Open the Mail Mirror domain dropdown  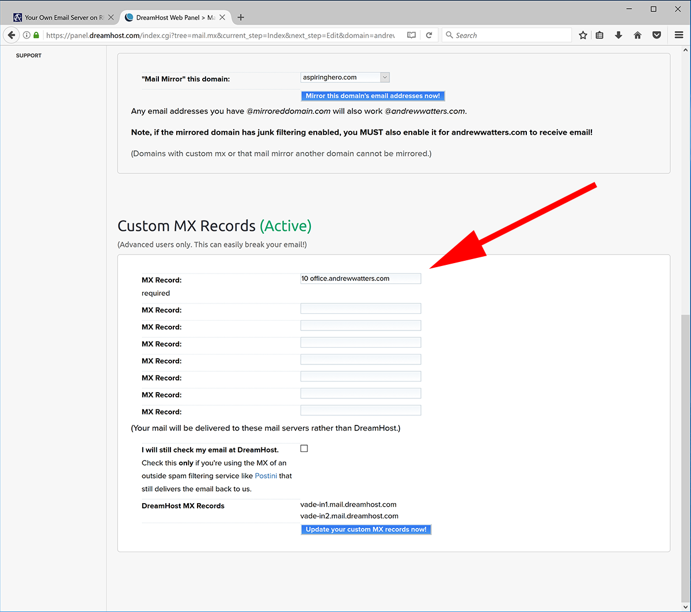point(345,77)
